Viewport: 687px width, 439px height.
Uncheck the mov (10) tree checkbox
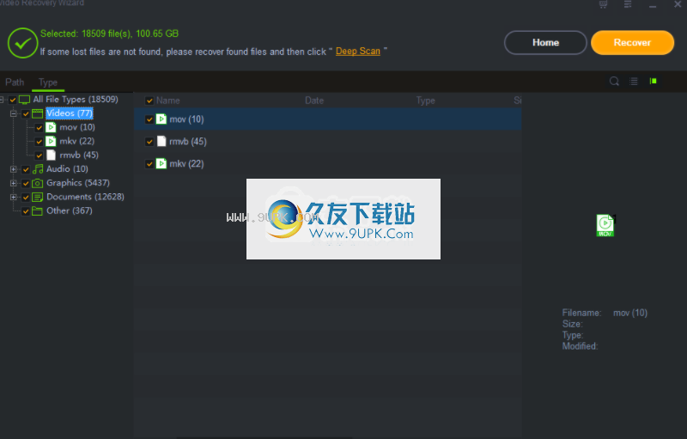pyautogui.click(x=39, y=128)
